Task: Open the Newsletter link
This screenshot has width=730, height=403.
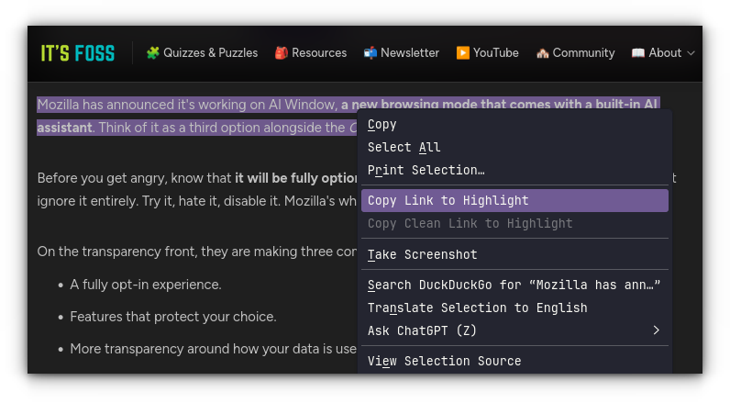Action: [x=410, y=53]
